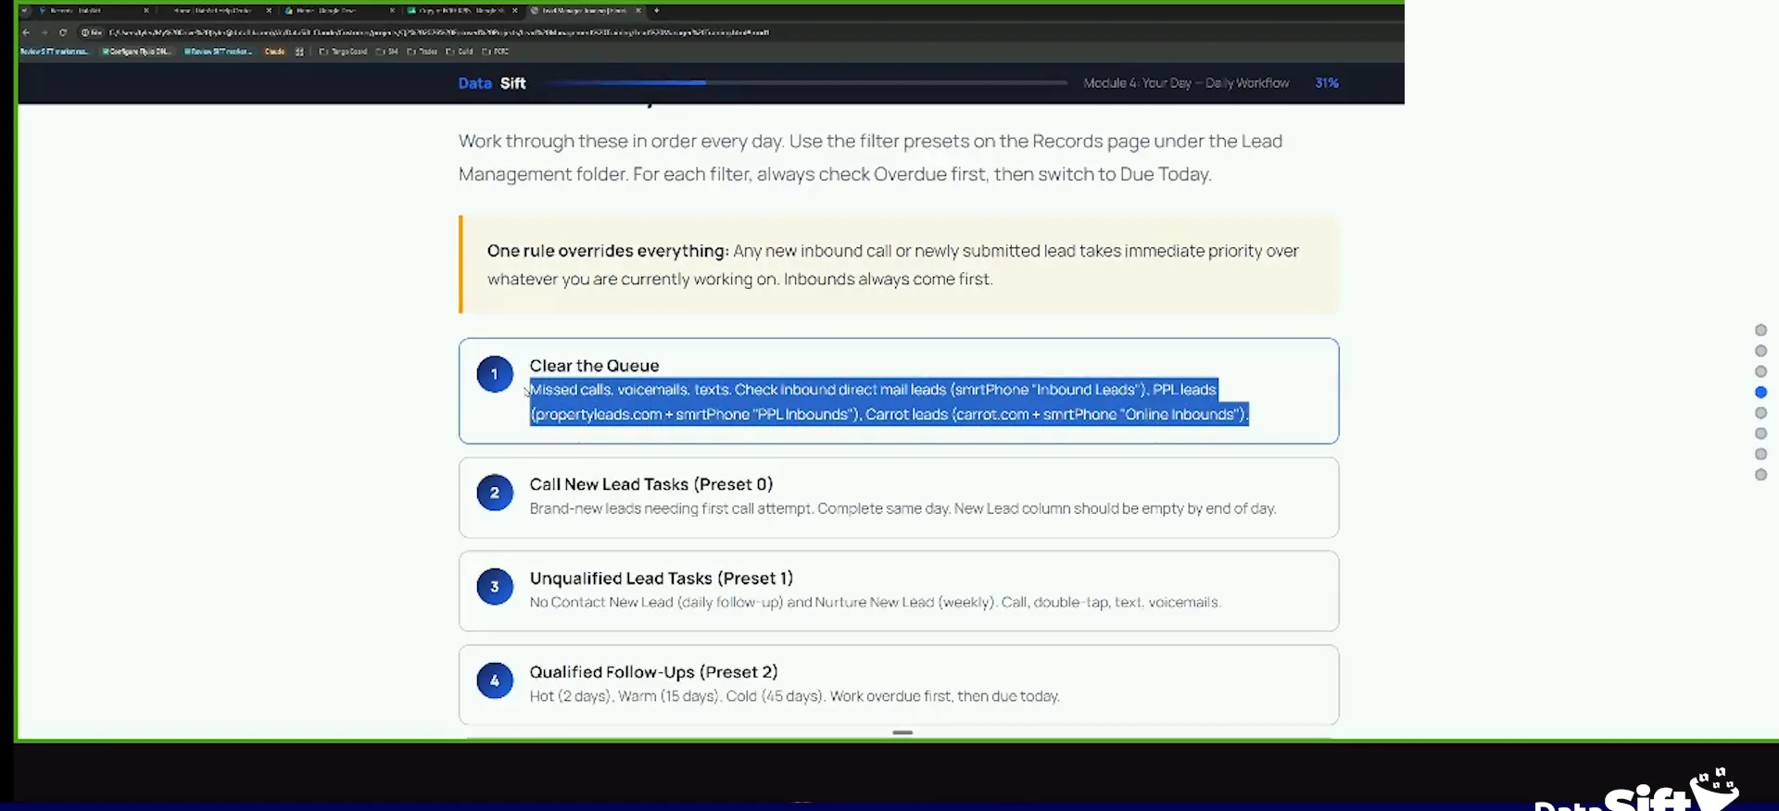Jump to the last section navigation dot
Screen dimensions: 1779x811
[1760, 475]
